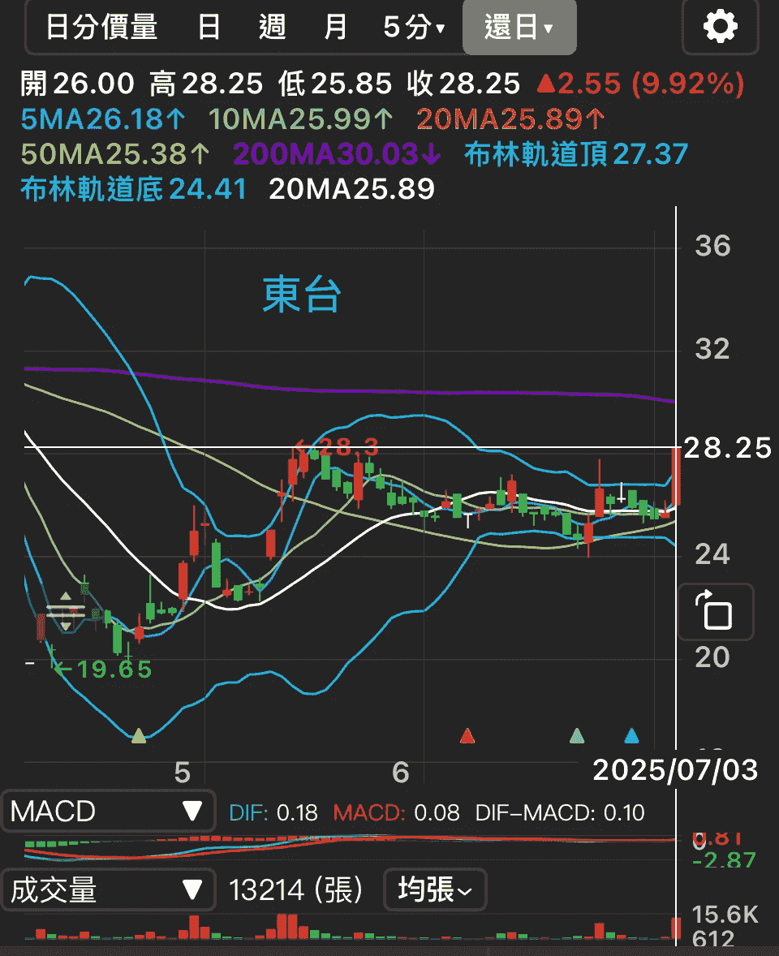Tap the 高 28.25 high price
Viewport: 779px width, 956px height.
point(206,84)
